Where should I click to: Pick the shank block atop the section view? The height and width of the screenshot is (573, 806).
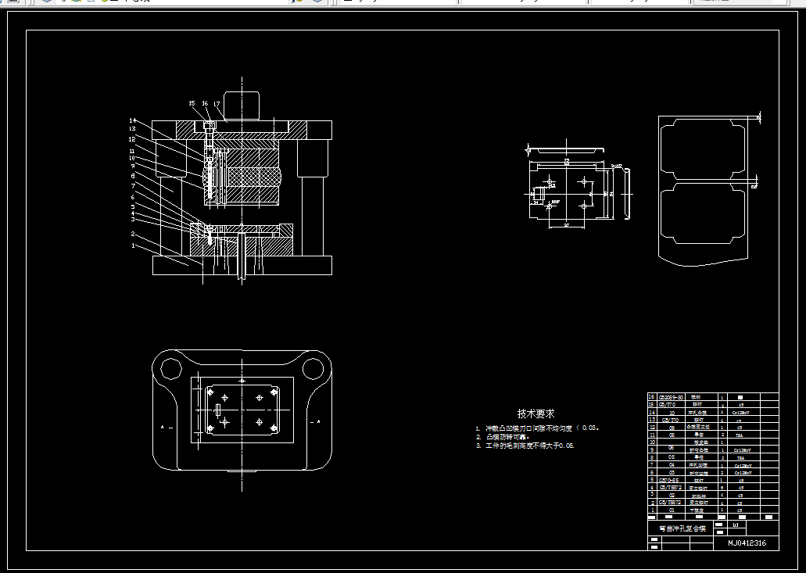pos(242,106)
